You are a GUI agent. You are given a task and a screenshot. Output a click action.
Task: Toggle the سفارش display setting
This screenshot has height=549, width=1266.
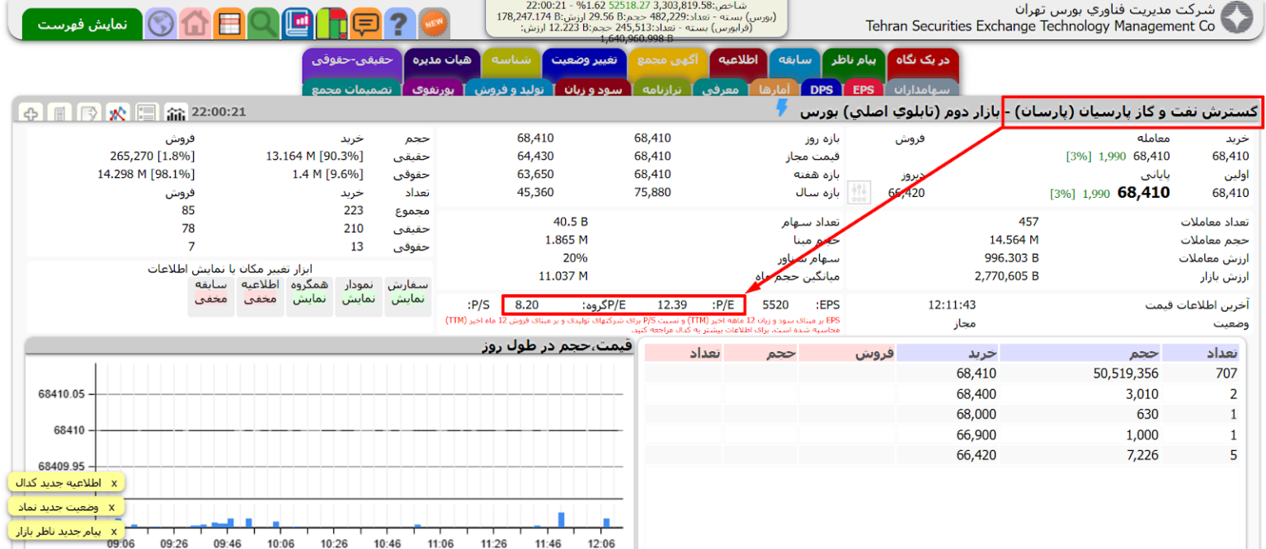click(x=407, y=292)
